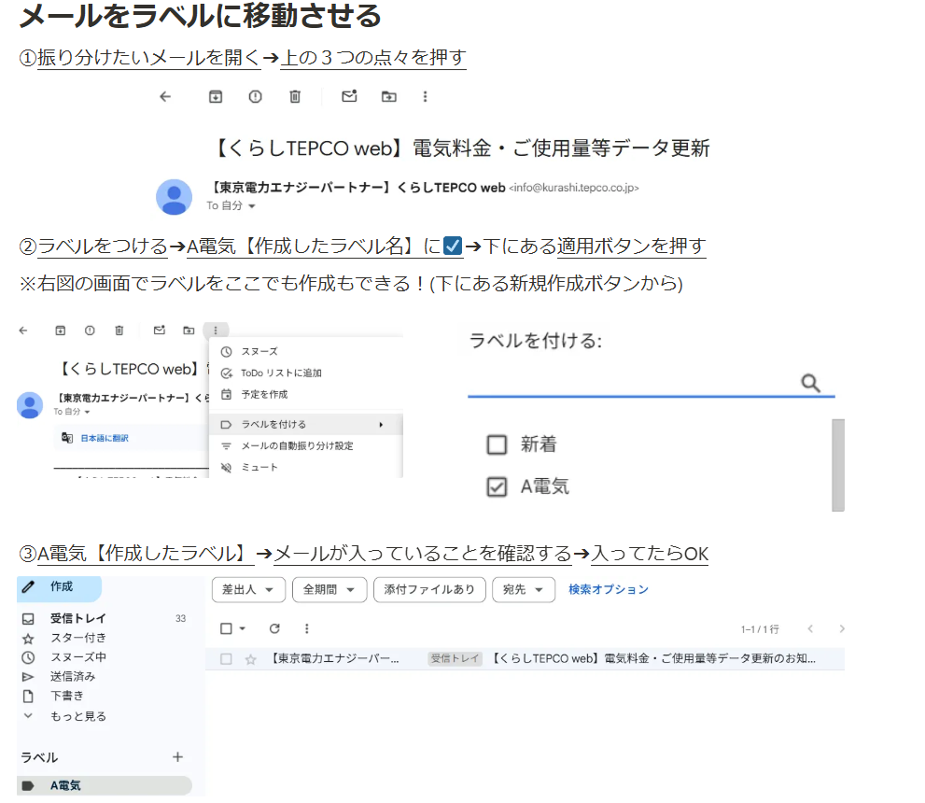Expand recipient details next to 'To 自分' in the top email
925x803 pixels.
[252, 206]
